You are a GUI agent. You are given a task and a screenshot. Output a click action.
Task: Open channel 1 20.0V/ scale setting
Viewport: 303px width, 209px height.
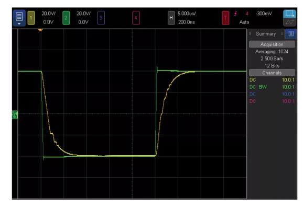coord(49,14)
